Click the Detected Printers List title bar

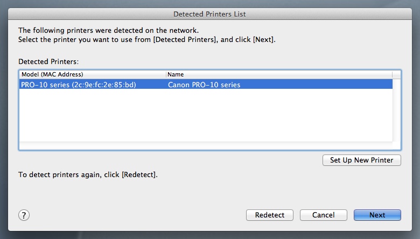point(210,13)
